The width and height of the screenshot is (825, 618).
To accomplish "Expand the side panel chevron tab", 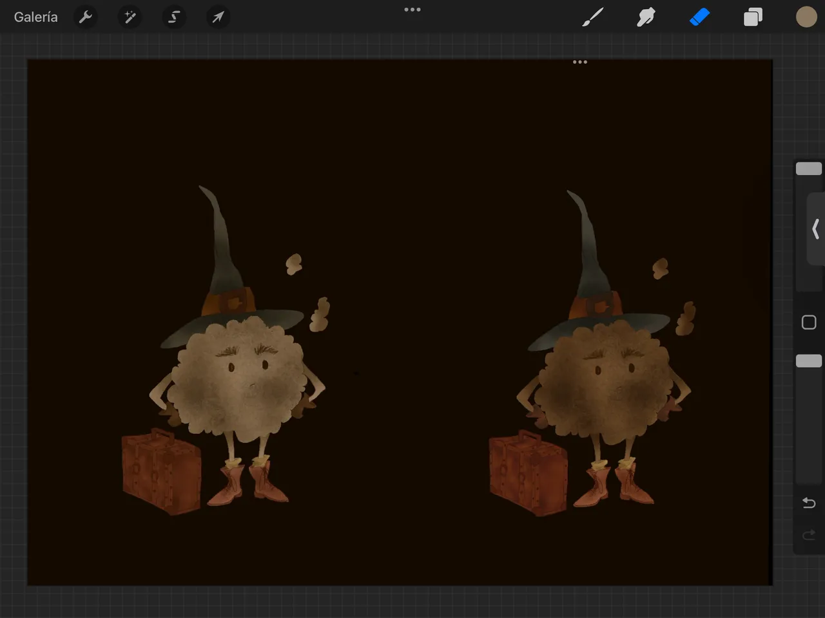I will (x=816, y=229).
